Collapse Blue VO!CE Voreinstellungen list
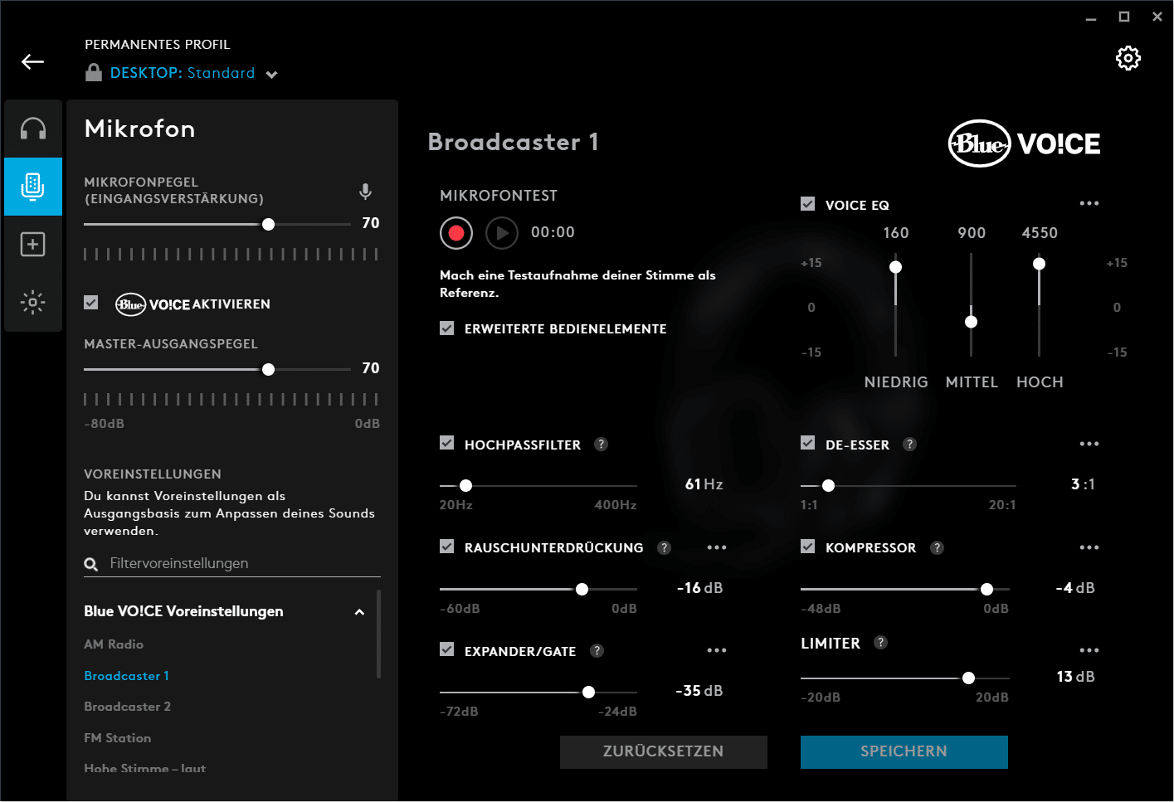The image size is (1174, 802). click(359, 612)
